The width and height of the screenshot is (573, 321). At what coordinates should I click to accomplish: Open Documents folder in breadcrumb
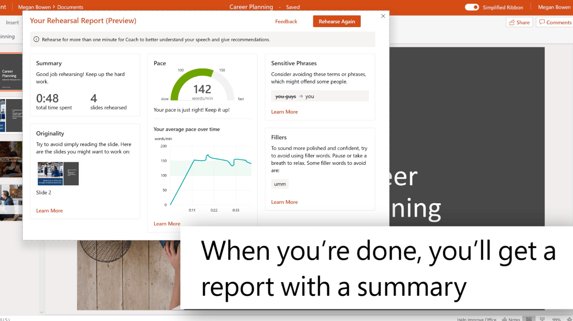[x=70, y=7]
